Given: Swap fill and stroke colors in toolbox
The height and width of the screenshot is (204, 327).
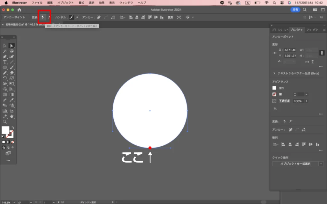Looking at the screenshot, I should coord(13,127).
